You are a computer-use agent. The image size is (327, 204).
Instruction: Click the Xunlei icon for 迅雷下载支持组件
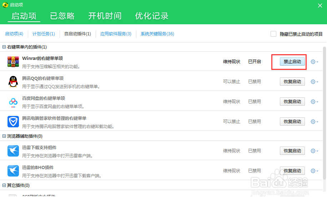(13, 151)
